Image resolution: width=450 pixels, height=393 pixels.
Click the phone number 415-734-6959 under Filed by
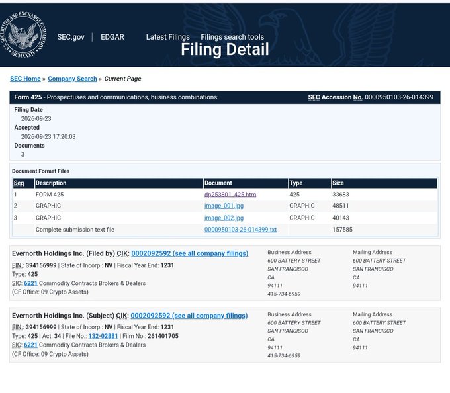pyautogui.click(x=284, y=294)
